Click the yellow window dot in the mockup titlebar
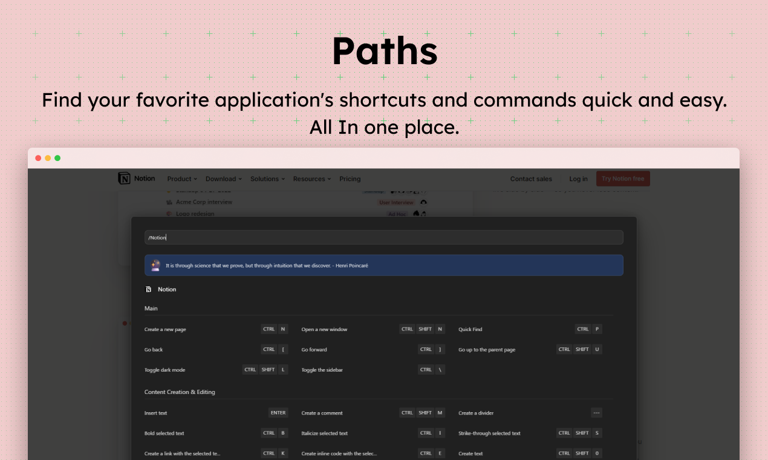The height and width of the screenshot is (460, 768). (48, 158)
